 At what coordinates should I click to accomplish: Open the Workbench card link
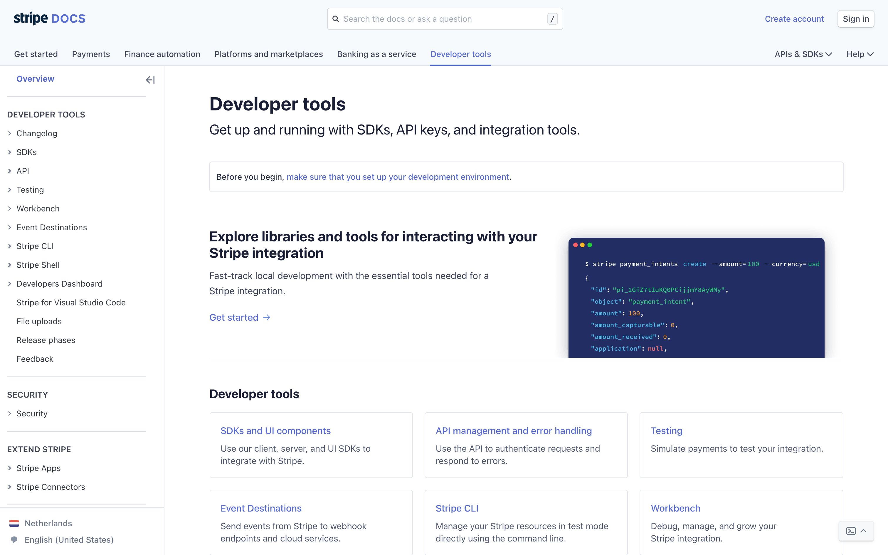click(675, 508)
